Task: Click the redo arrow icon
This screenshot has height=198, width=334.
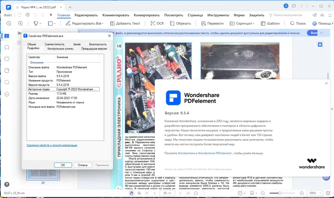Action: (43, 15)
